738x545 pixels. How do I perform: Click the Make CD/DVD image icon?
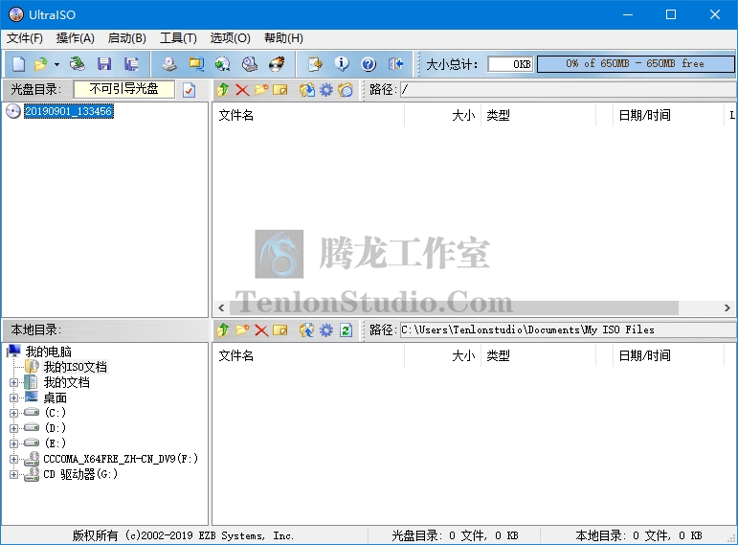point(169,63)
